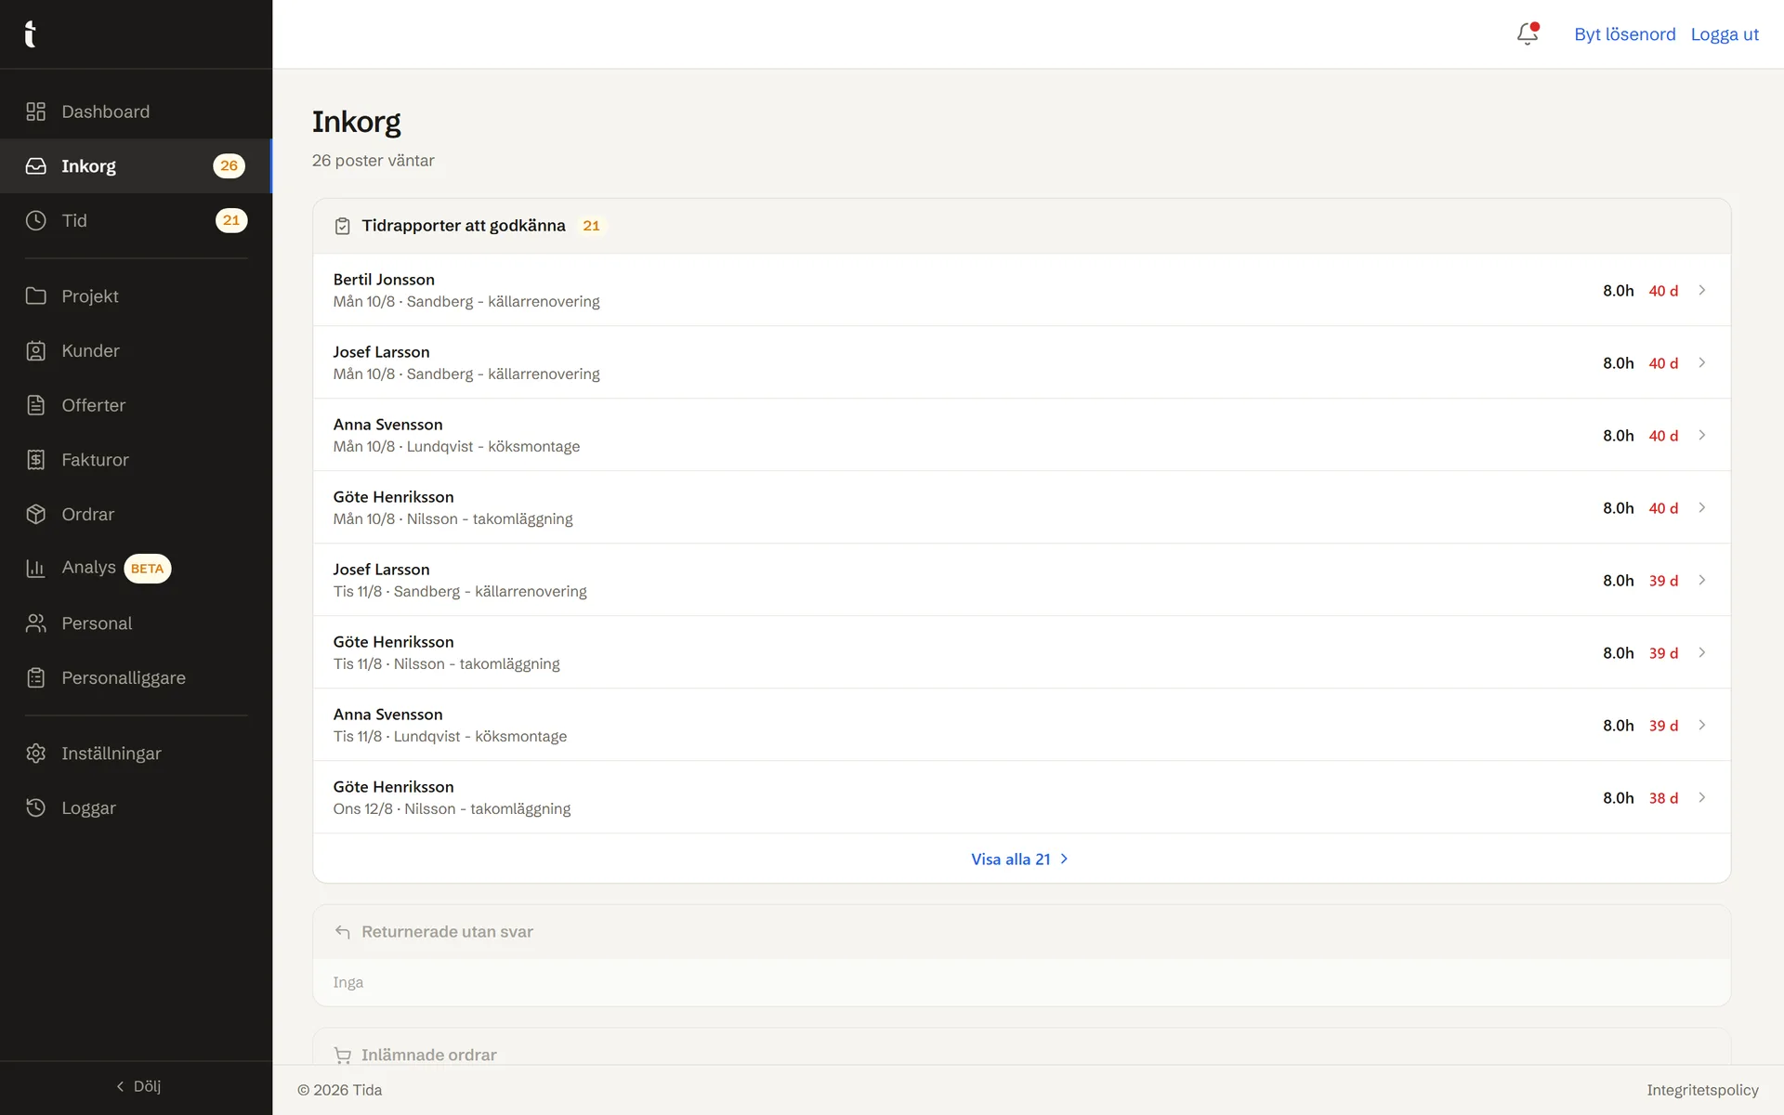Click Visa alla 21 link

[x=1020, y=859]
